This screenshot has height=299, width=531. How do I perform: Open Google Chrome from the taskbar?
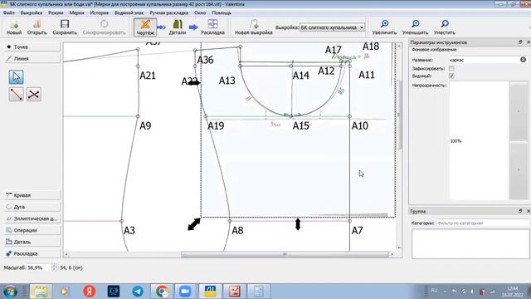pyautogui.click(x=162, y=292)
